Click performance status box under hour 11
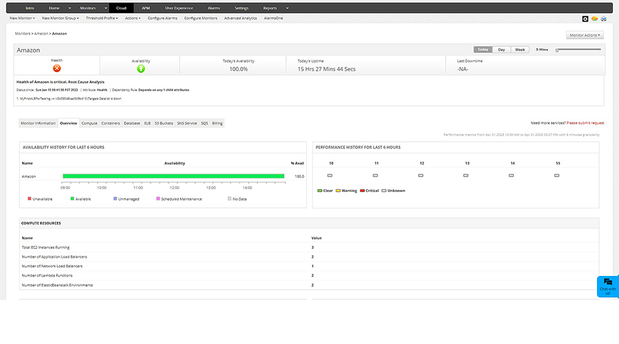Viewport: 619px width, 344px height. pos(376,175)
